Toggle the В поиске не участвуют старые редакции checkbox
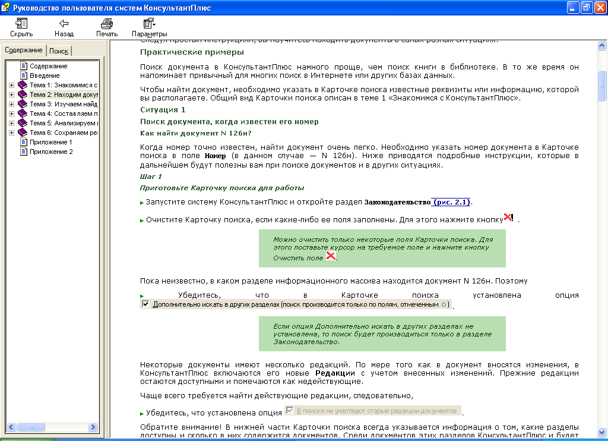Image resolution: width=608 pixels, height=441 pixels. point(289,410)
